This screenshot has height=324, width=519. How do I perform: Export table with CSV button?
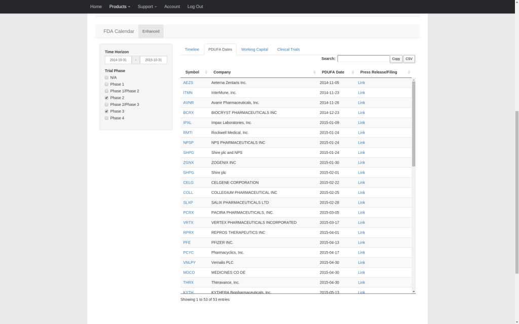coord(409,59)
